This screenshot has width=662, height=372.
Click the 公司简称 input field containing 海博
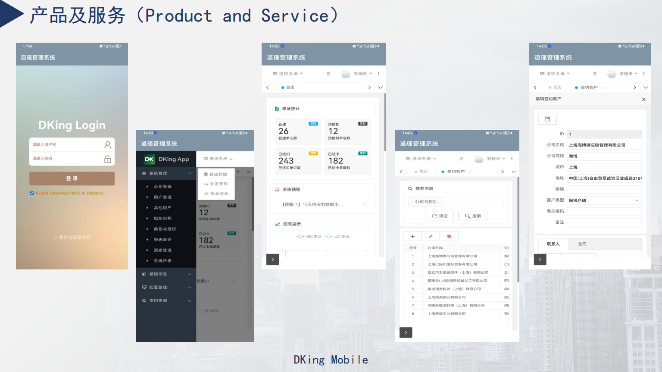604,156
